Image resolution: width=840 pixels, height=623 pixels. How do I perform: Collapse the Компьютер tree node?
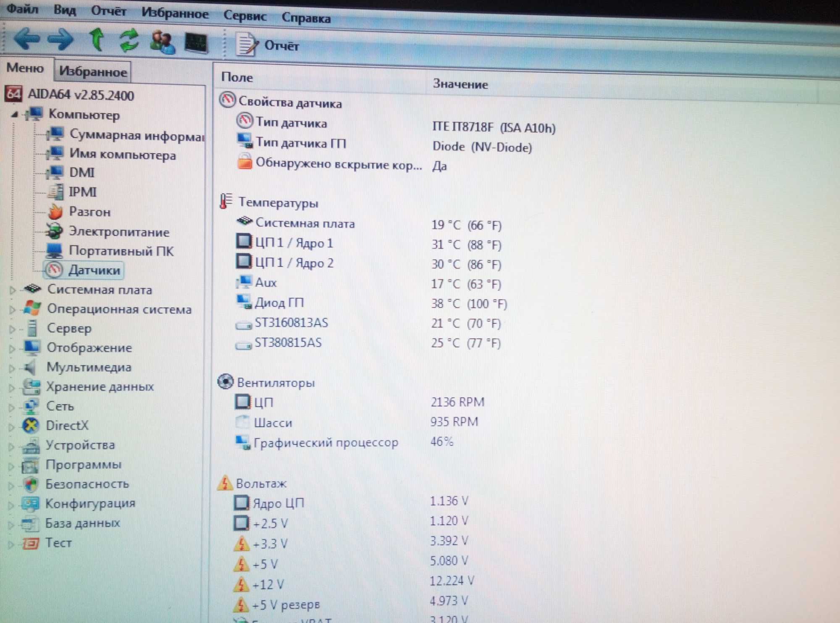click(x=15, y=114)
